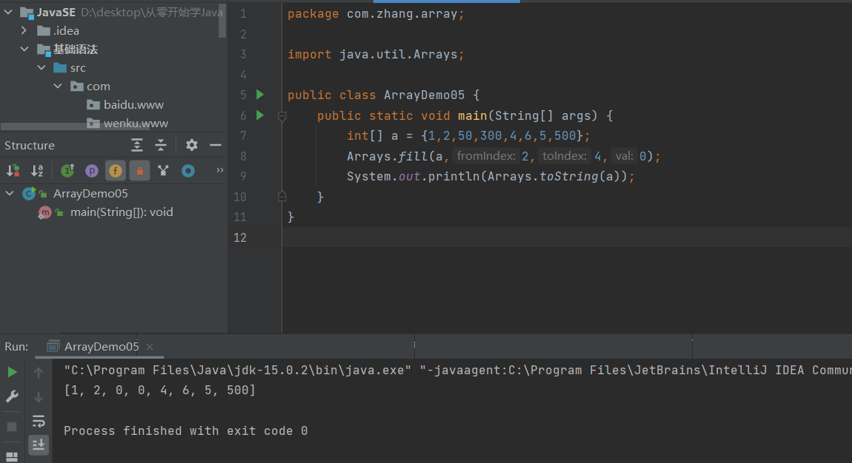This screenshot has height=463, width=852.
Task: Toggle sort alphabetically in Structure
Action: pos(37,171)
